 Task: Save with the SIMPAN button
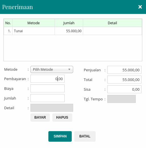click(x=60, y=136)
